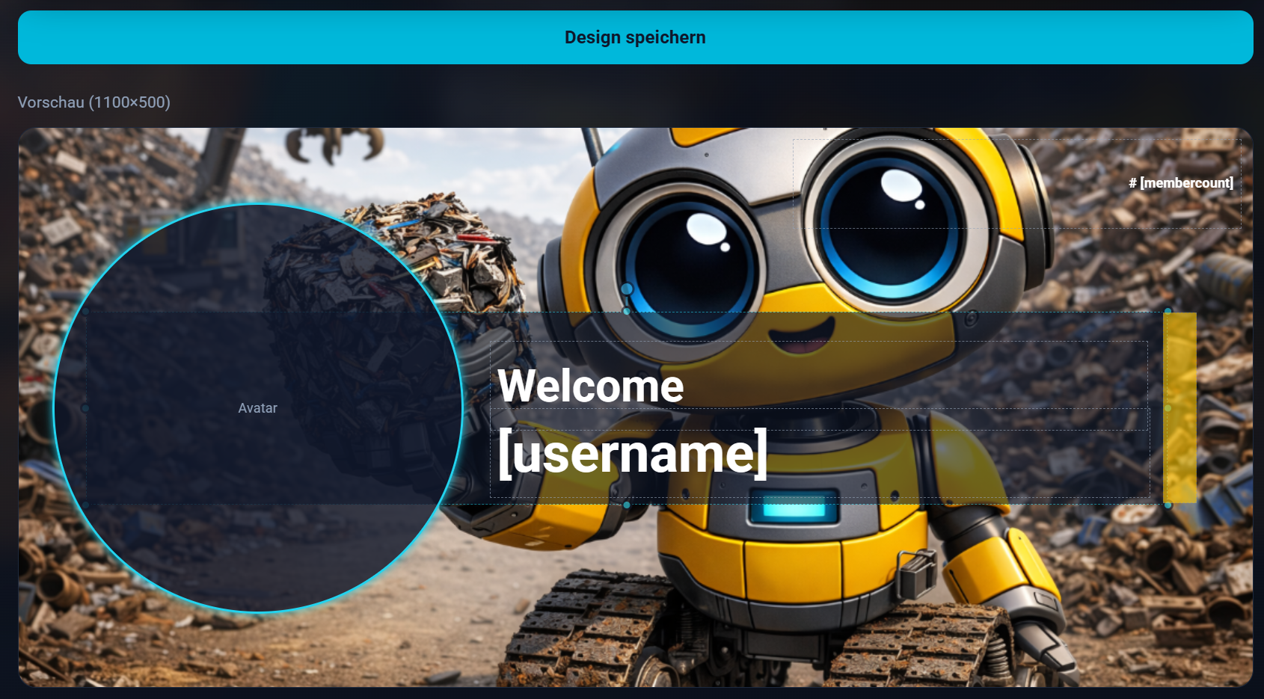
Task: Click the "Vorschau (1100×500)" label
Action: click(93, 102)
